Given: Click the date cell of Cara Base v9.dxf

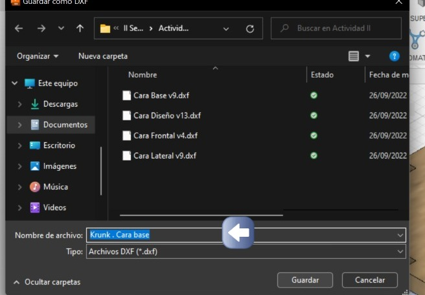Looking at the screenshot, I should (388, 96).
